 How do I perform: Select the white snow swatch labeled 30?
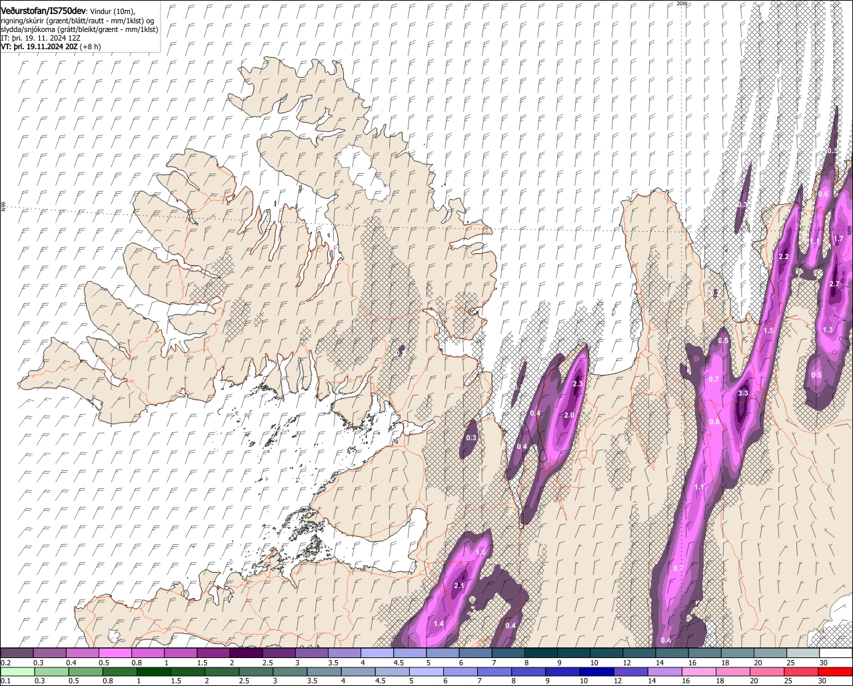click(836, 653)
